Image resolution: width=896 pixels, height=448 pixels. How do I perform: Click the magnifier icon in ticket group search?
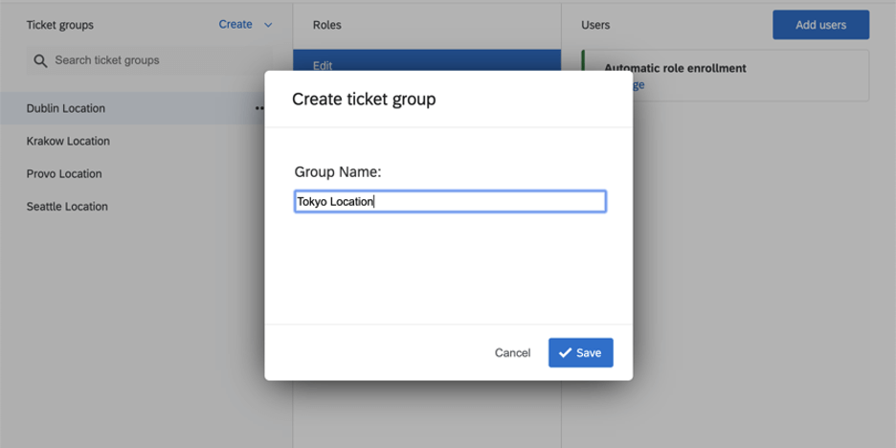(x=40, y=61)
